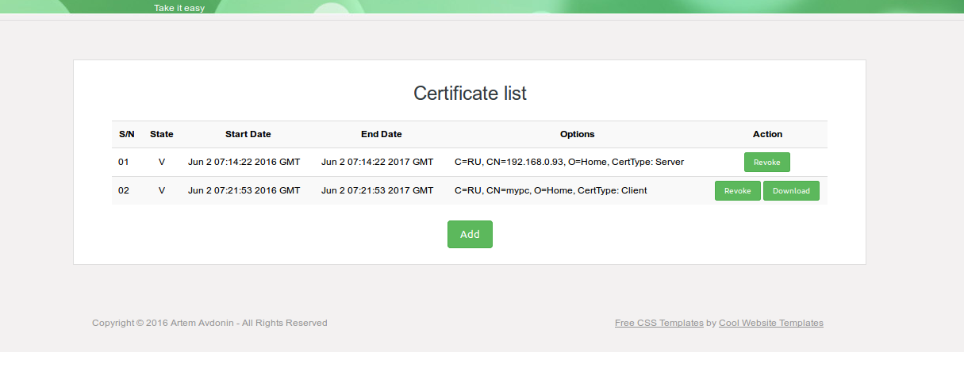
Task: Click the Options column header
Action: point(577,134)
